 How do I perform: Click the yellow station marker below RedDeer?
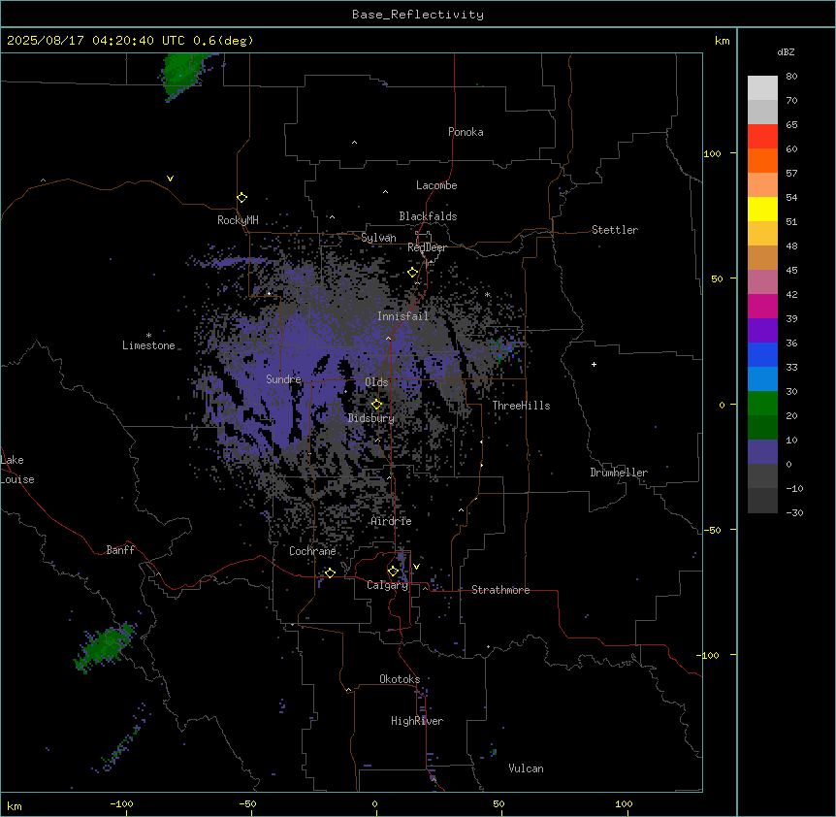click(x=413, y=273)
